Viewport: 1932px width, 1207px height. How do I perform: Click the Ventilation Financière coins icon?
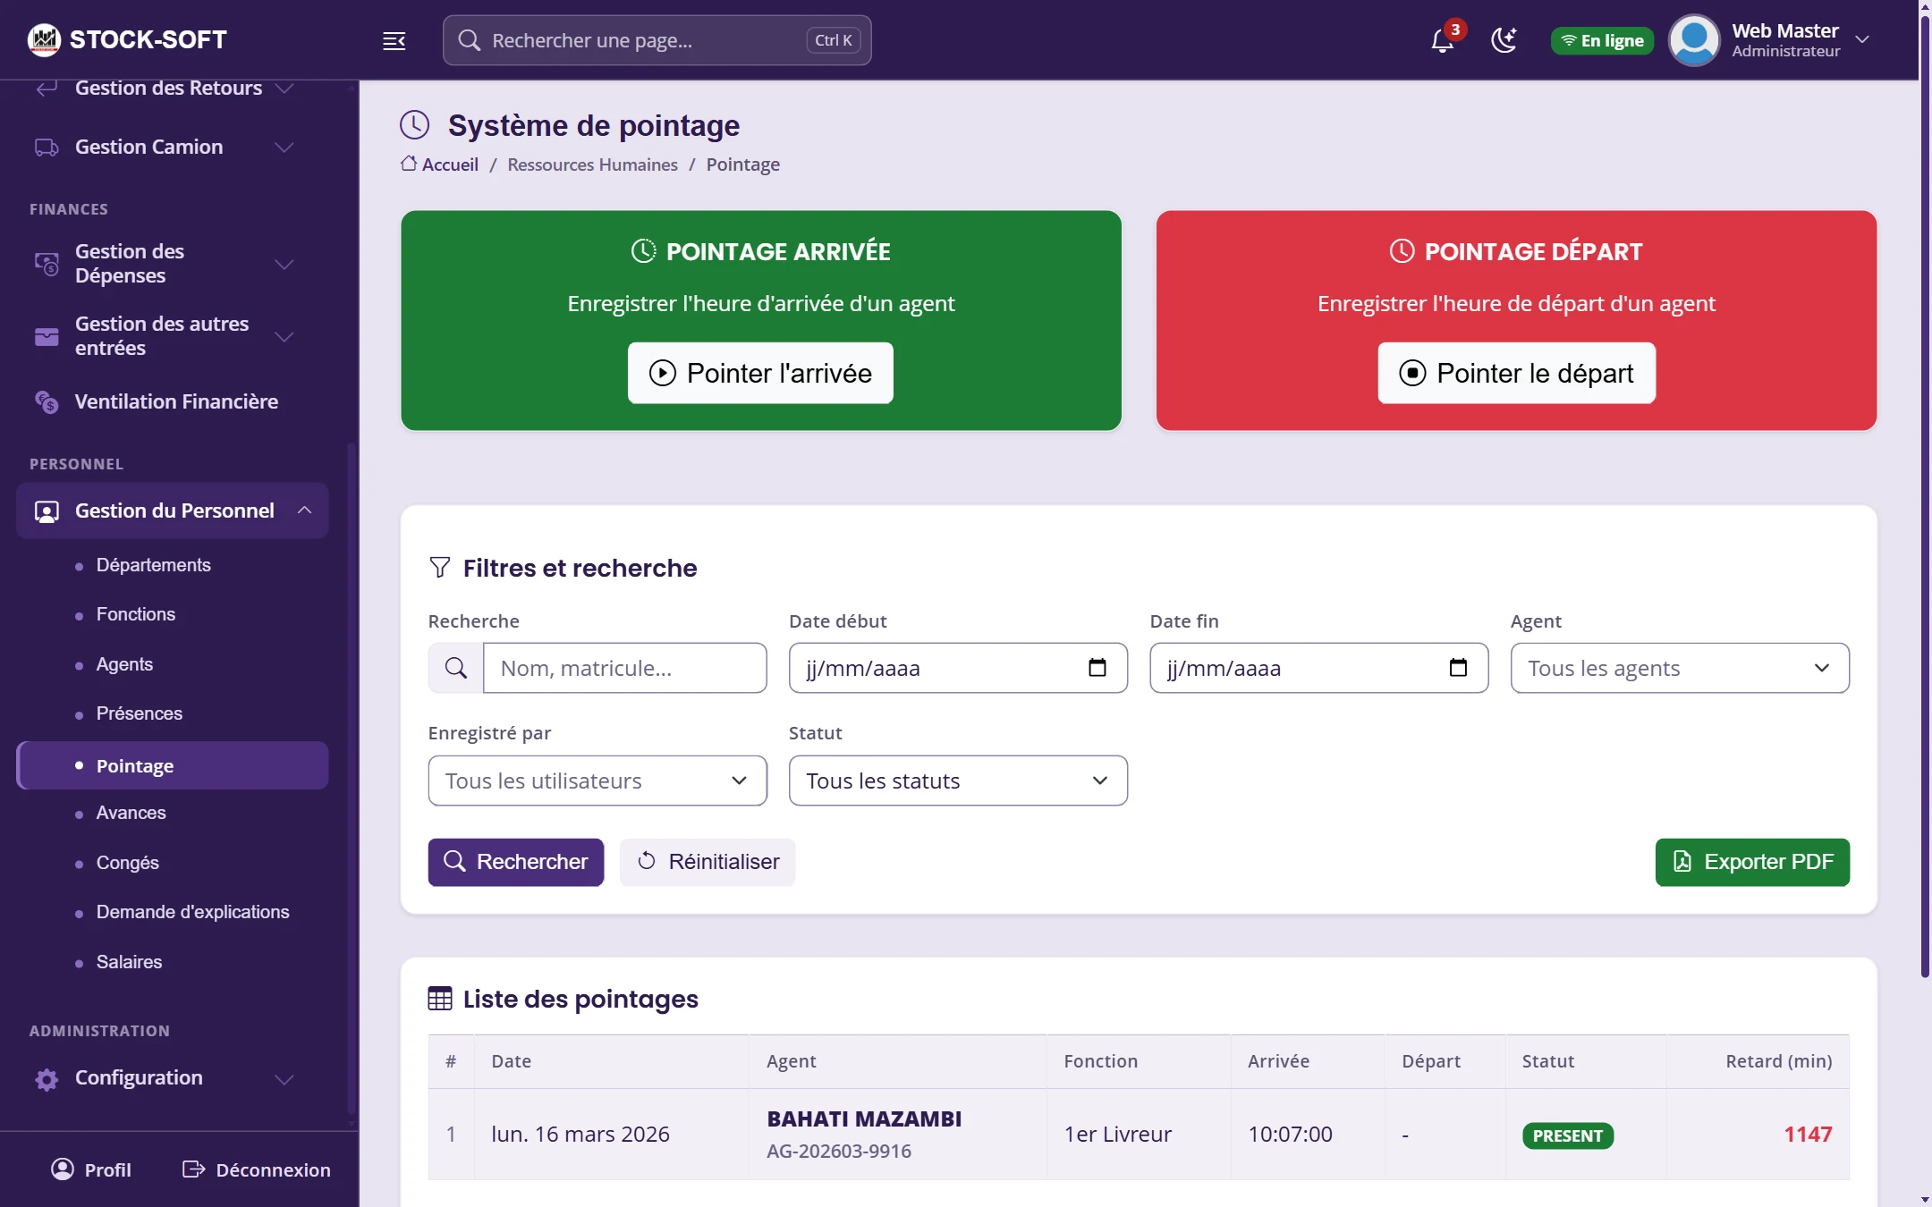point(47,402)
